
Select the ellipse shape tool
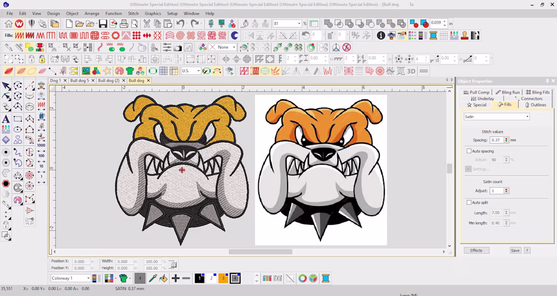(x=18, y=130)
